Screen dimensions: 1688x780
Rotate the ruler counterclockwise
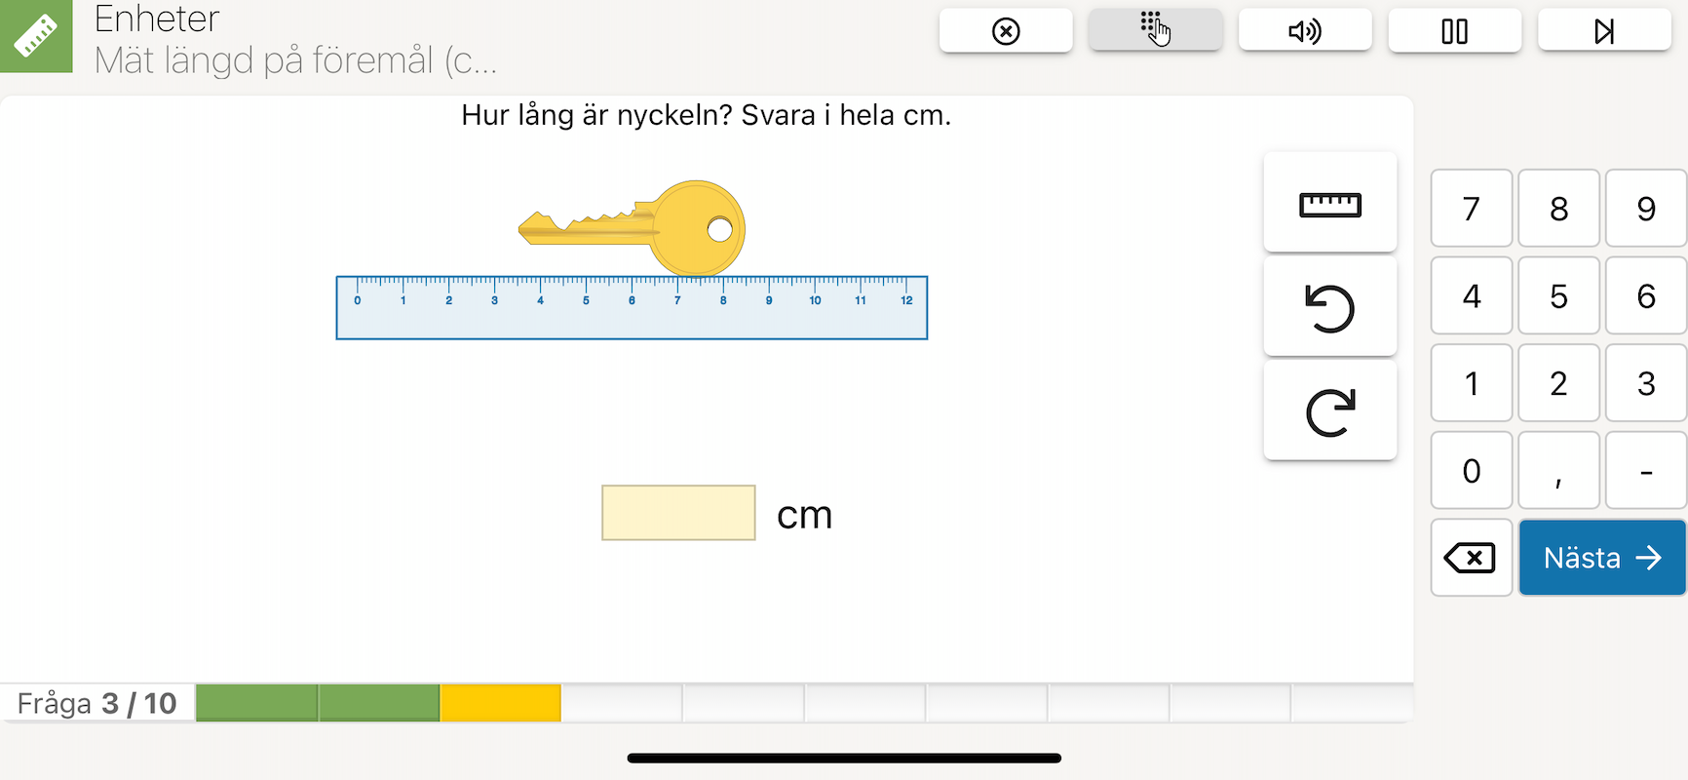coord(1330,307)
